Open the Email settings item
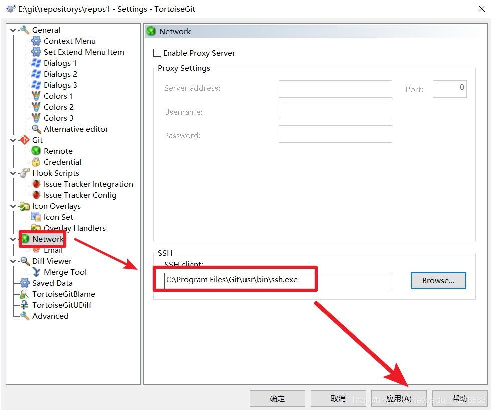Screen dimensions: 491x410 click(x=53, y=250)
